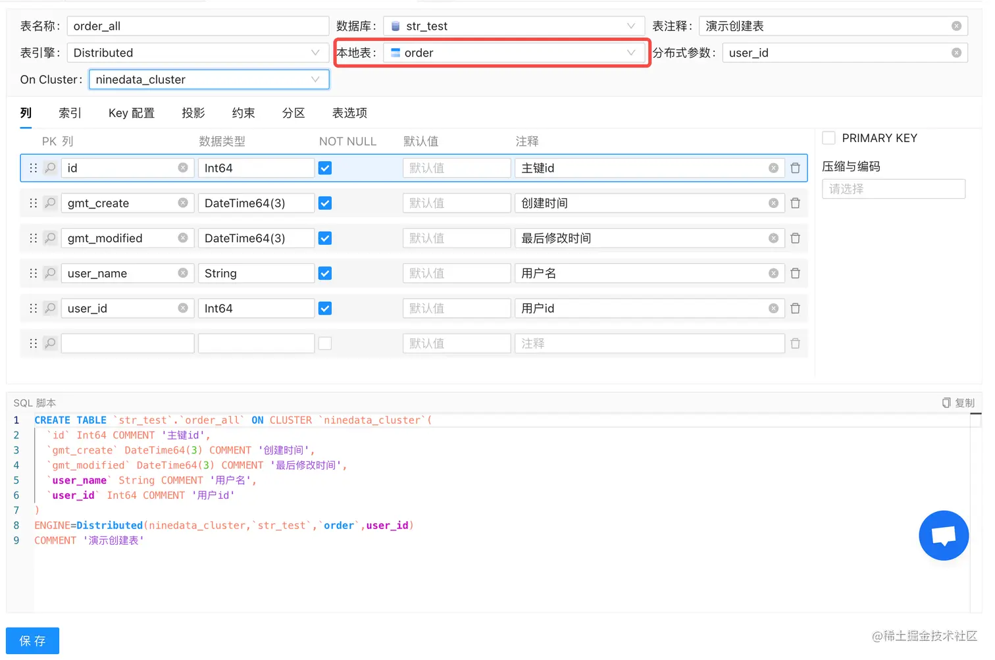
Task: Switch to the 索引 tab
Action: [x=70, y=113]
